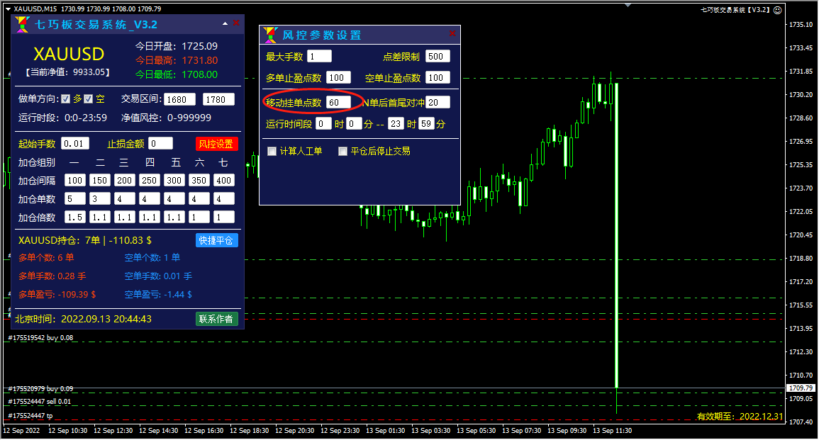This screenshot has height=440, width=819.
Task: Click the 联系作者 button
Action: (x=217, y=319)
